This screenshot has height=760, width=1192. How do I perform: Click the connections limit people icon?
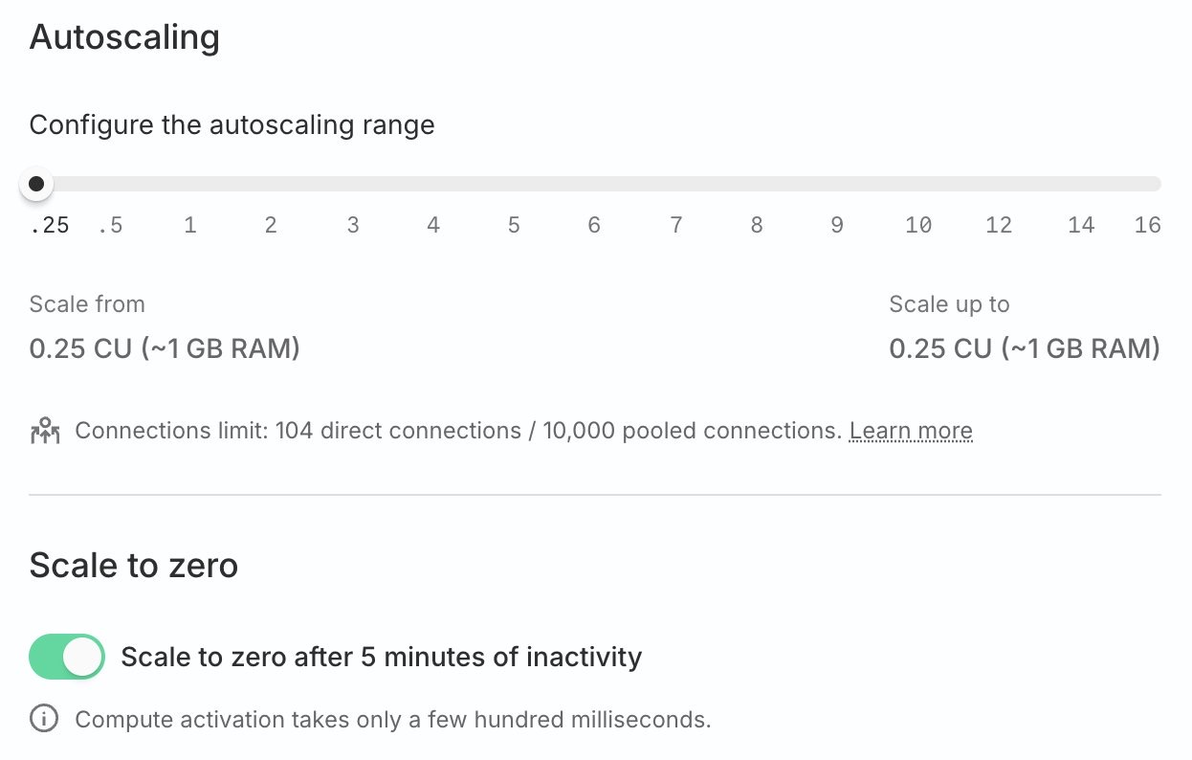pos(45,432)
